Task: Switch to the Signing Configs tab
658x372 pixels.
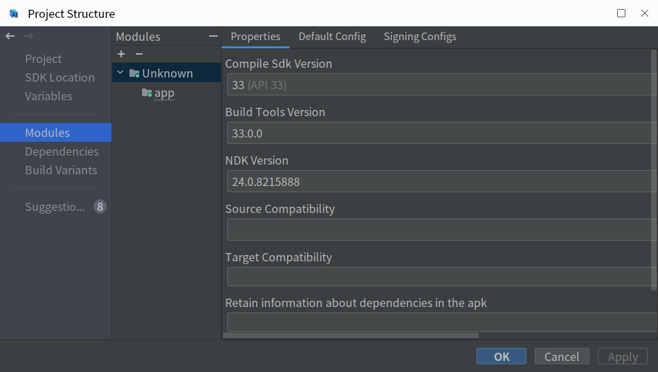Action: (420, 37)
